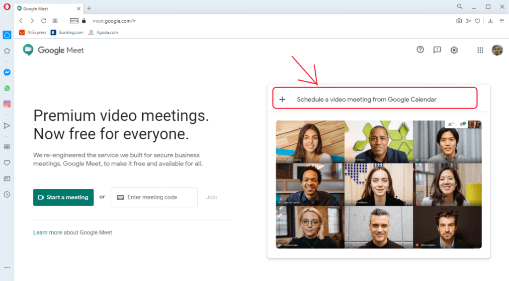509x281 pixels.
Task: Open History clock in the sidebar
Action: 7,195
